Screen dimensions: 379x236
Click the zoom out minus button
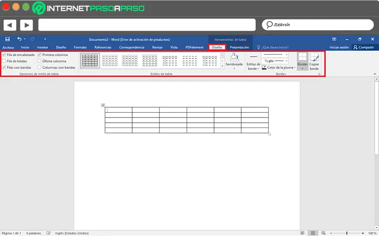point(331,233)
